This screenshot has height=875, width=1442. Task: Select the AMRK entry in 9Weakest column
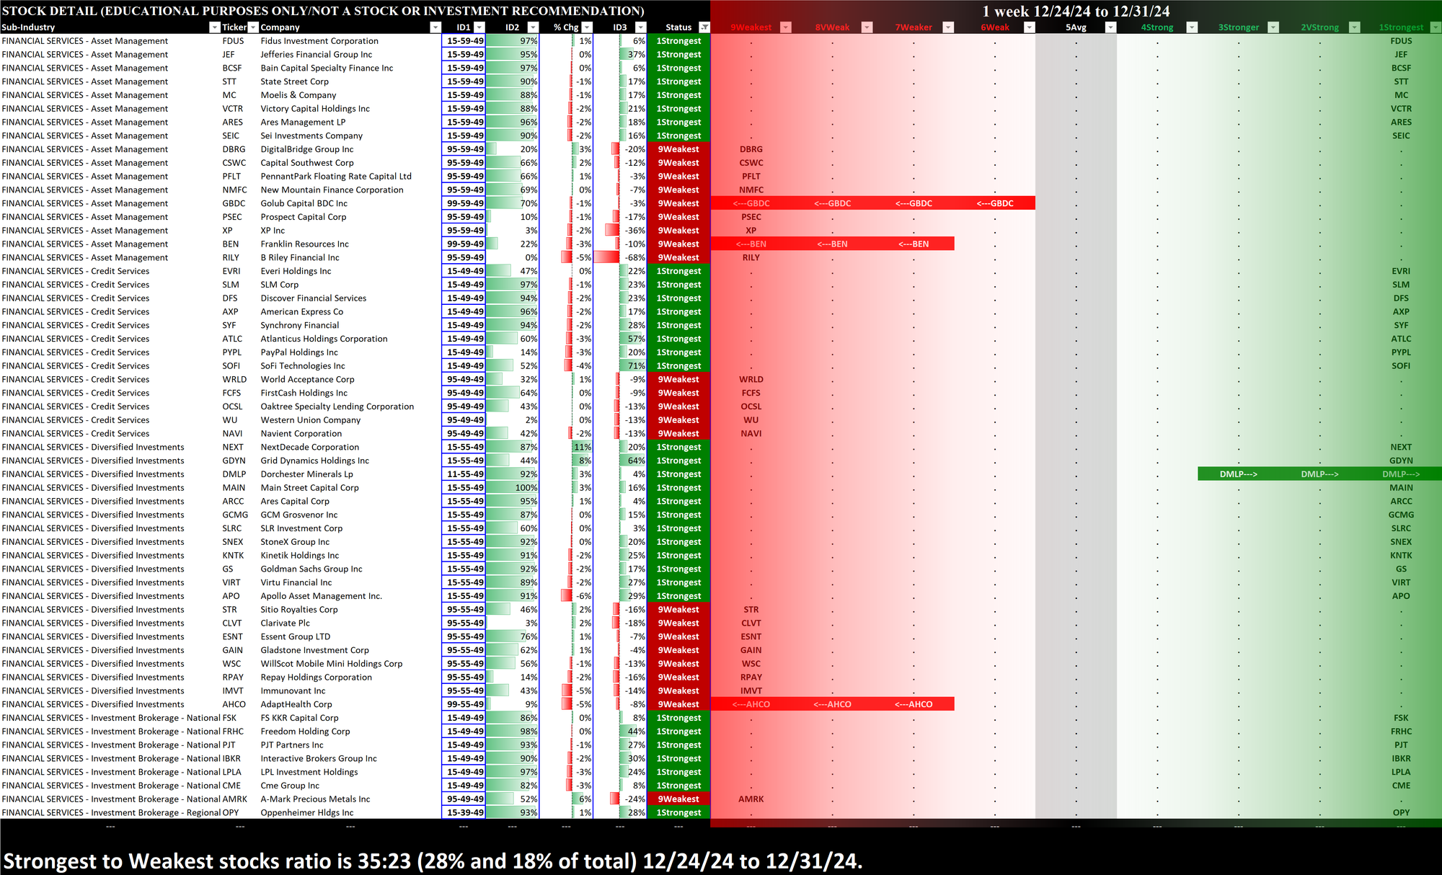pos(751,799)
